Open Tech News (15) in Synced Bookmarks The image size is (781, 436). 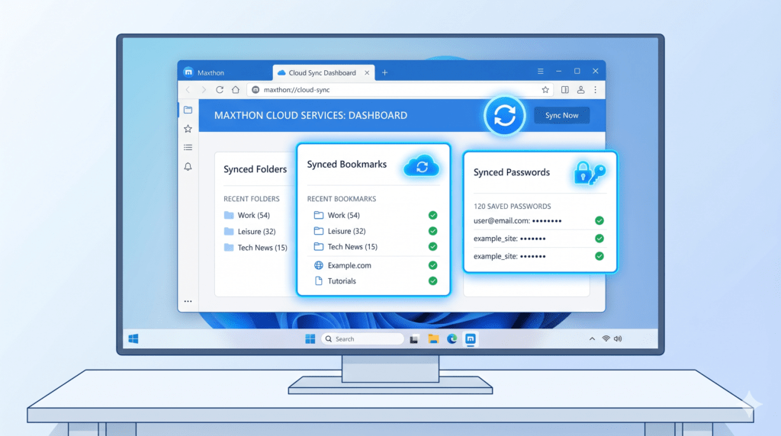pos(346,246)
